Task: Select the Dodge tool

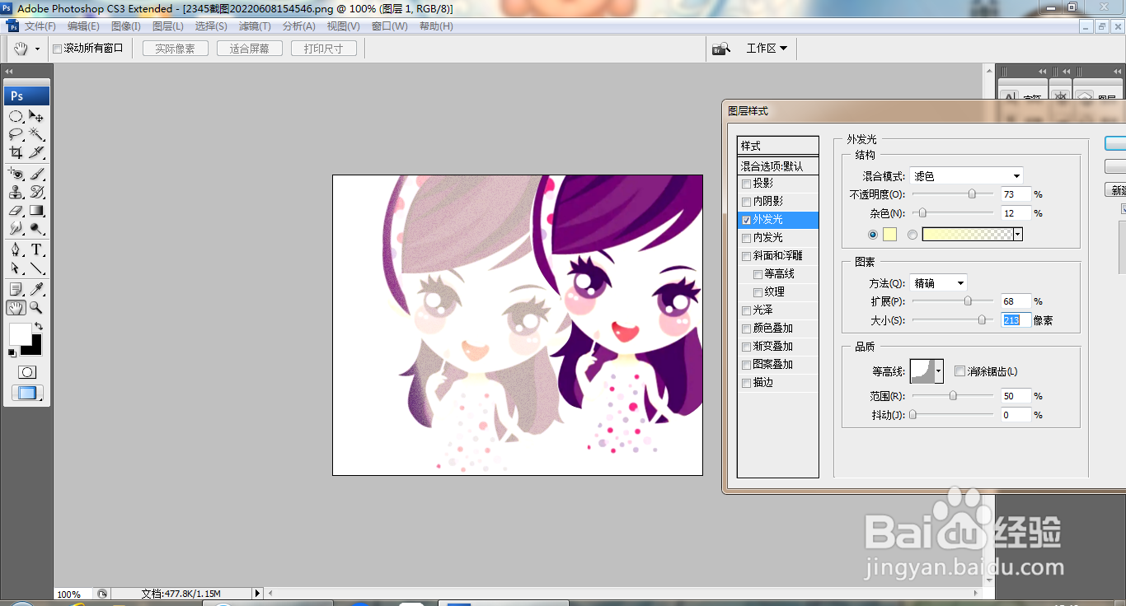Action: coord(36,228)
